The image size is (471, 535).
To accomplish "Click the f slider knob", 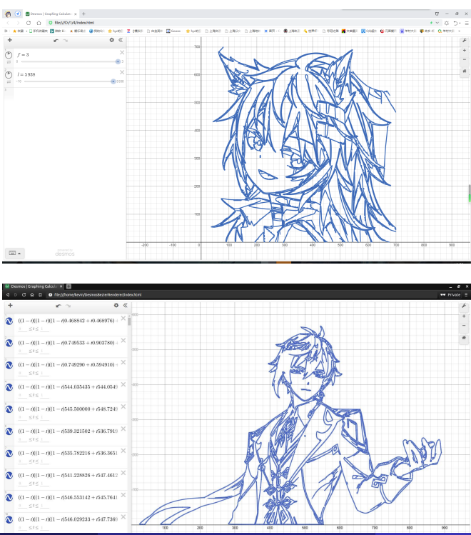I will (x=118, y=61).
